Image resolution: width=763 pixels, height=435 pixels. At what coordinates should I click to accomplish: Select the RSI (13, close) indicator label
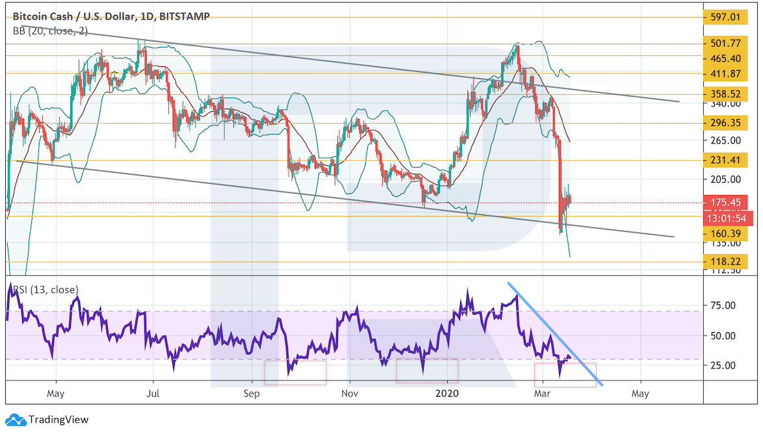[45, 290]
